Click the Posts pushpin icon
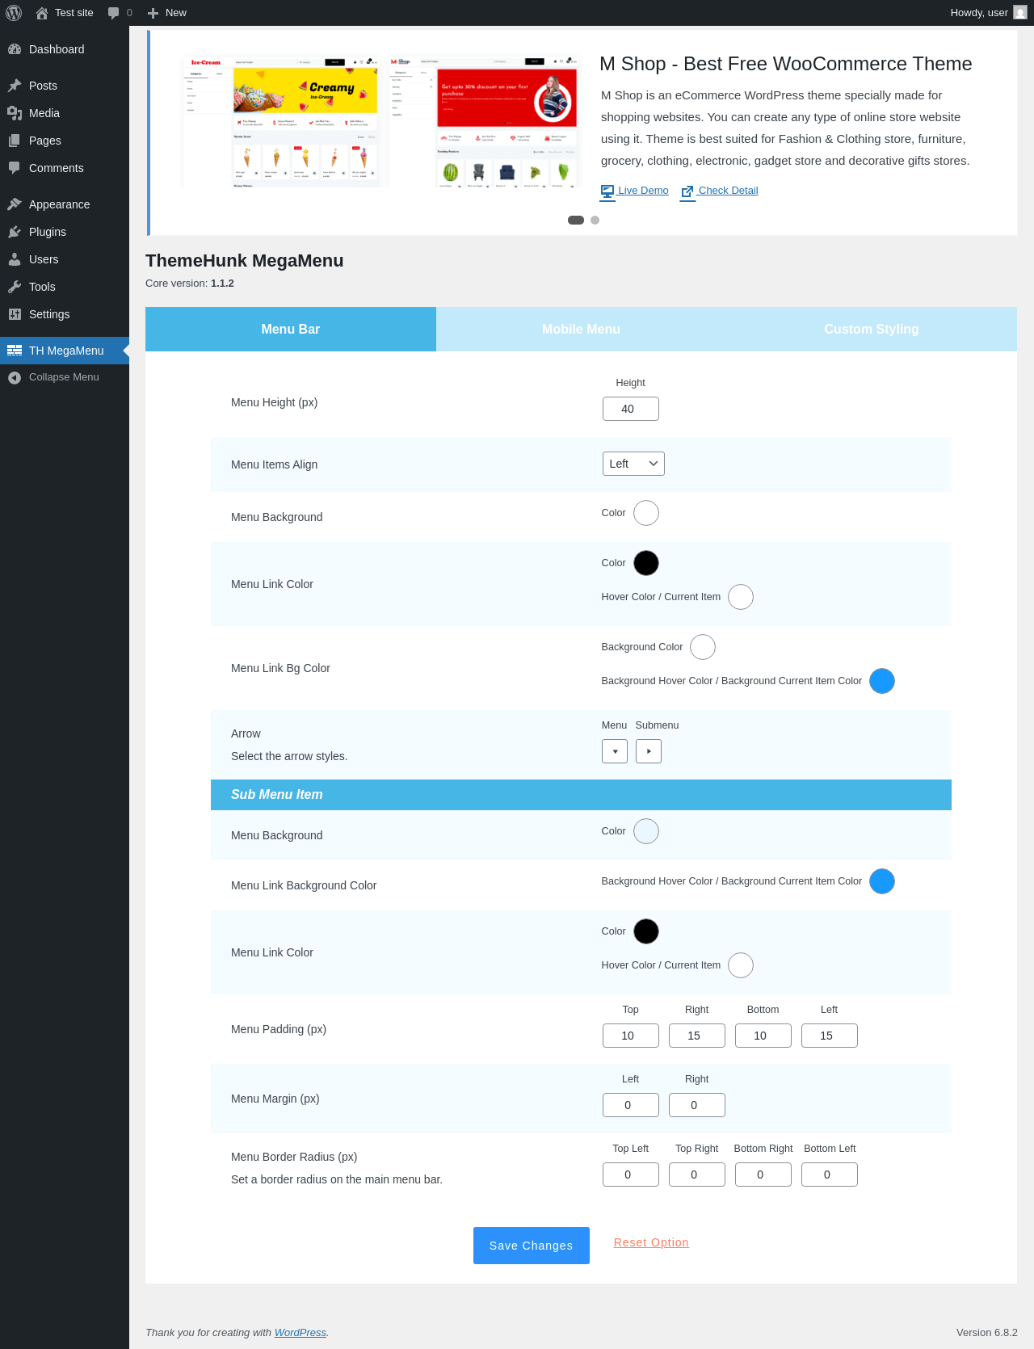 pos(15,86)
